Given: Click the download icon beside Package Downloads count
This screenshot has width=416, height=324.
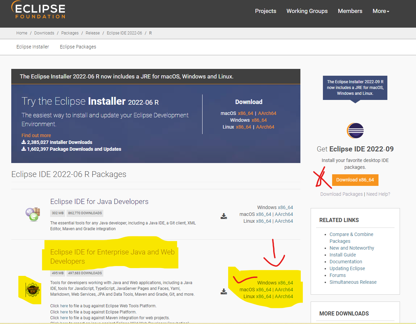Looking at the screenshot, I should 23,149.
